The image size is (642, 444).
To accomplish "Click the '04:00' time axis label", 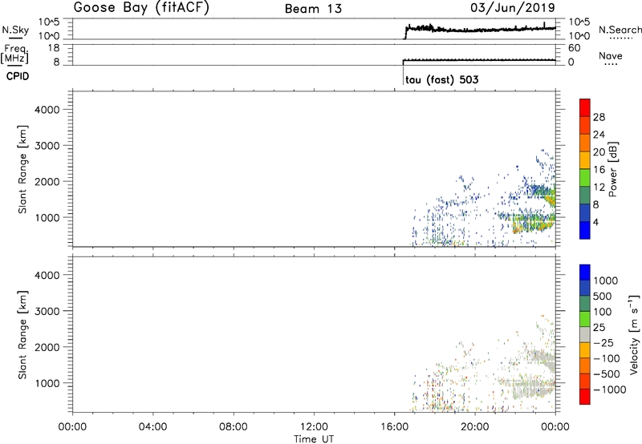I will pyautogui.click(x=153, y=427).
